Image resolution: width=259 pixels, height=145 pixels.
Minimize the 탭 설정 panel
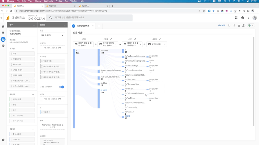click(64, 26)
